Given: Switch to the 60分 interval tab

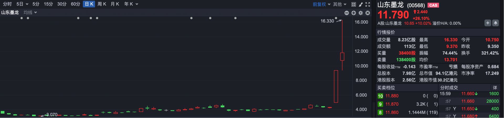Looking at the screenshot, I should (75, 4).
